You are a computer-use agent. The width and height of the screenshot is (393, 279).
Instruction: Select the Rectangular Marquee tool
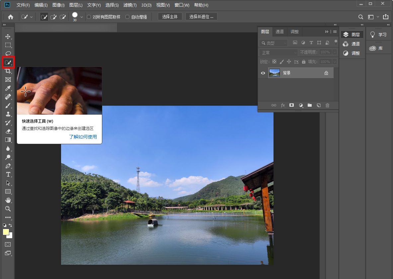point(8,45)
